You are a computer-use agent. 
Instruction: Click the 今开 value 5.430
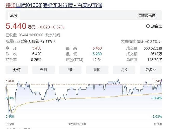coord(37,48)
